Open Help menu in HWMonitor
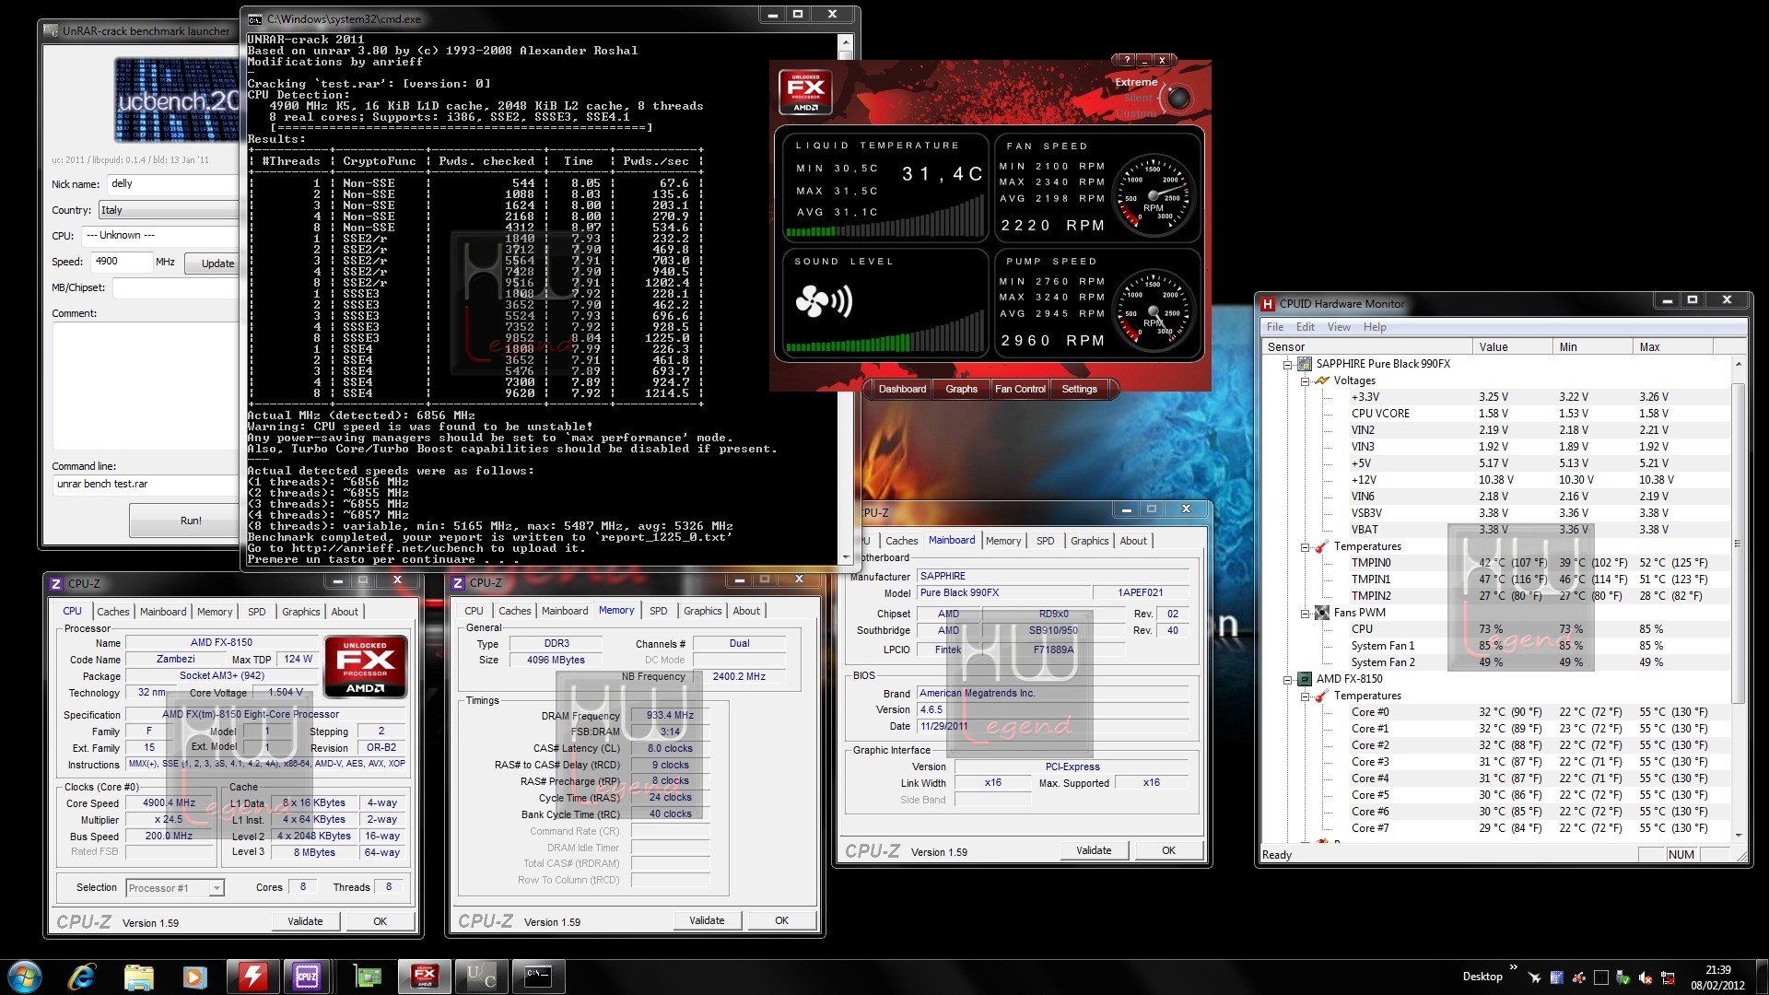1769x995 pixels. (1375, 327)
